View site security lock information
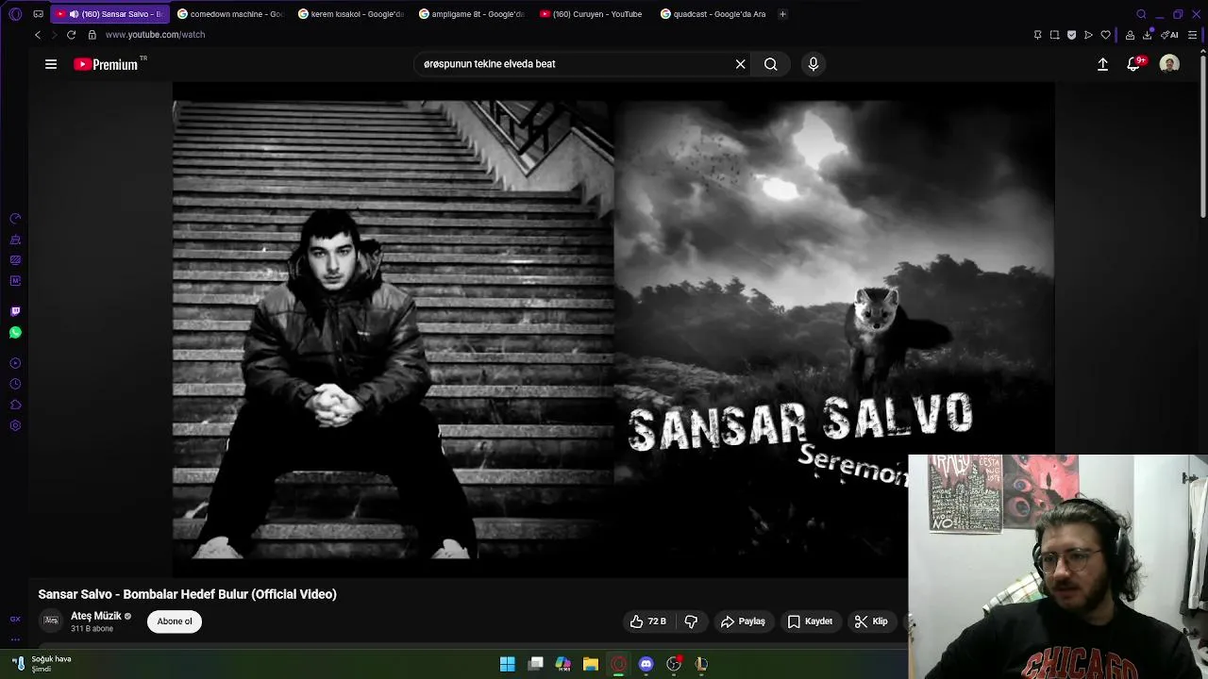Image resolution: width=1208 pixels, height=679 pixels. (x=92, y=35)
